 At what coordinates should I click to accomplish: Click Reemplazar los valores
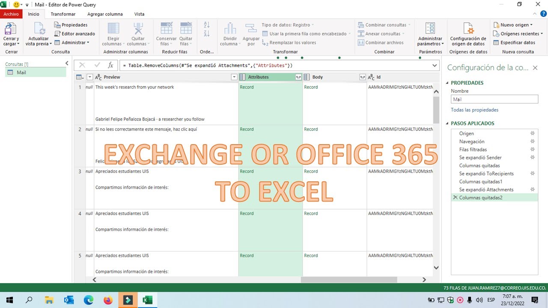[x=289, y=42]
